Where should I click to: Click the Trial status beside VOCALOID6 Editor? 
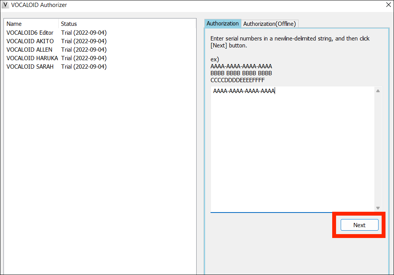tap(83, 32)
